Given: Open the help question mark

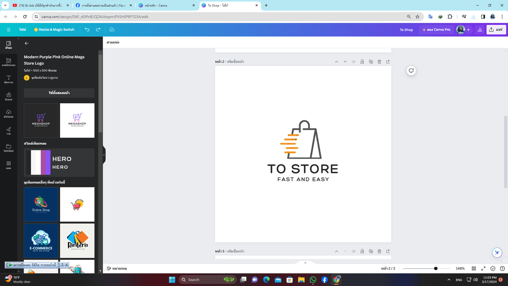Looking at the screenshot, I should click(502, 269).
